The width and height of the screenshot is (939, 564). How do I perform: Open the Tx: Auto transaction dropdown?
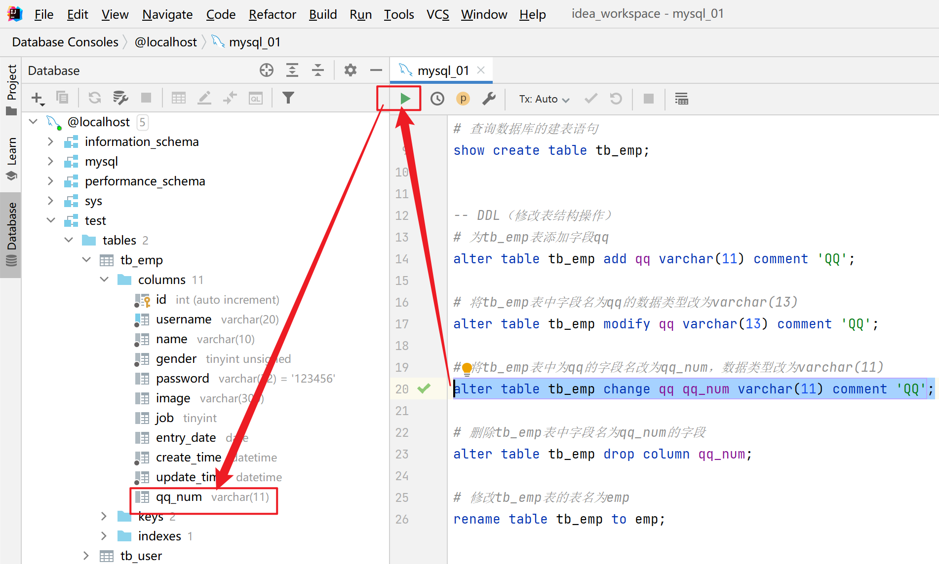point(544,99)
